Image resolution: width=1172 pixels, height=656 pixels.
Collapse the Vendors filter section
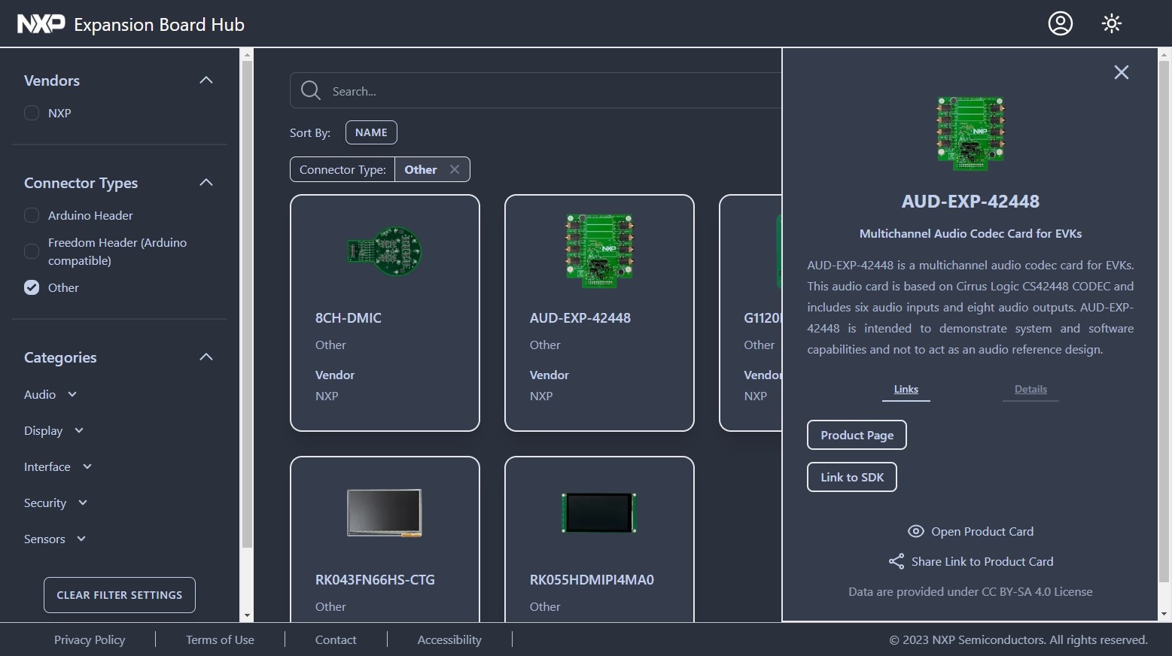pos(205,80)
